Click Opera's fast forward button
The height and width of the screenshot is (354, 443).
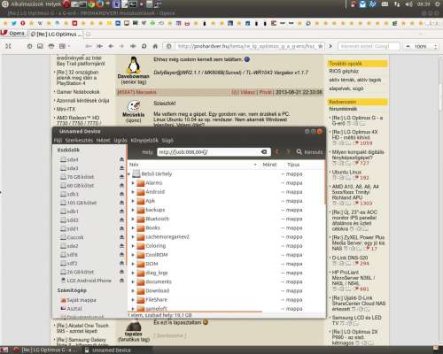(133, 46)
